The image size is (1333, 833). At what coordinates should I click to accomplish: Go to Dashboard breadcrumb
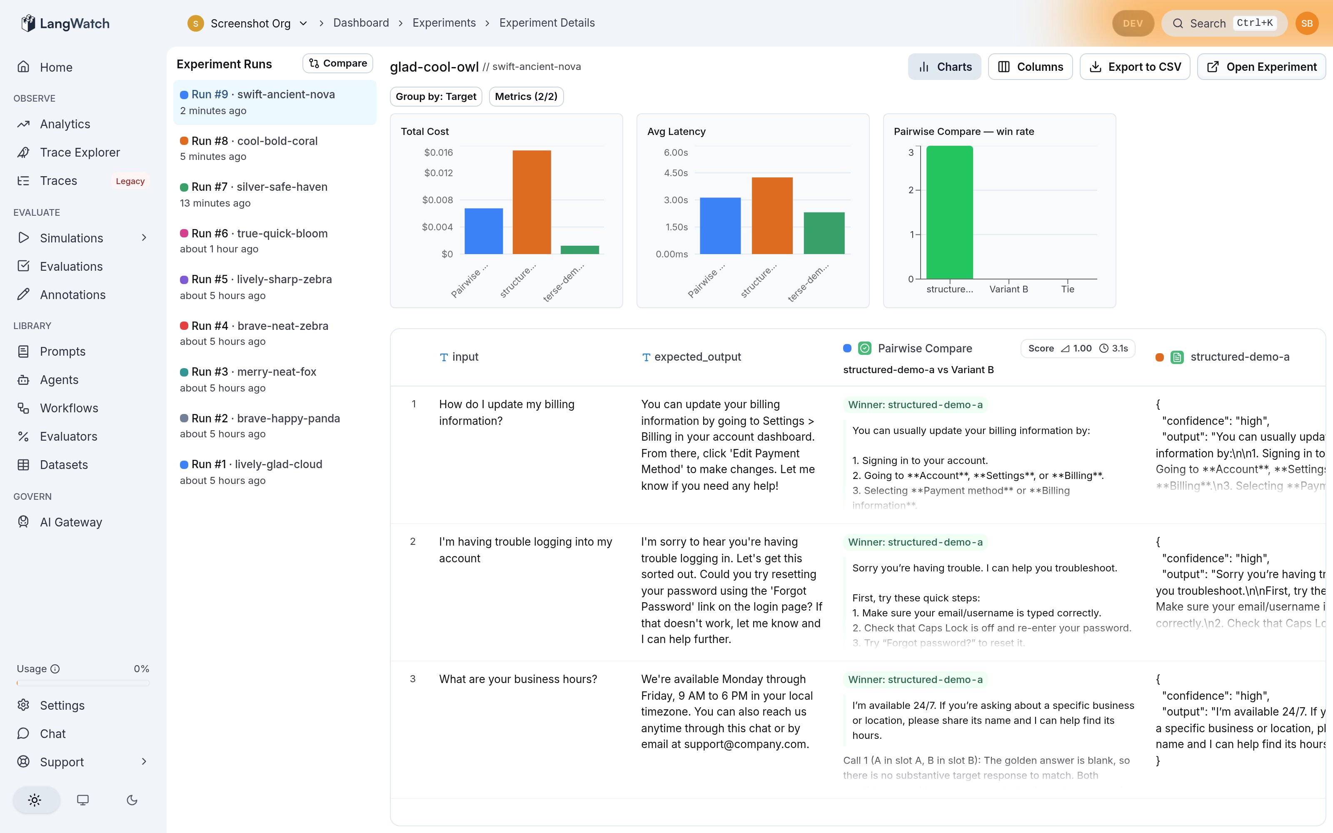pos(361,22)
